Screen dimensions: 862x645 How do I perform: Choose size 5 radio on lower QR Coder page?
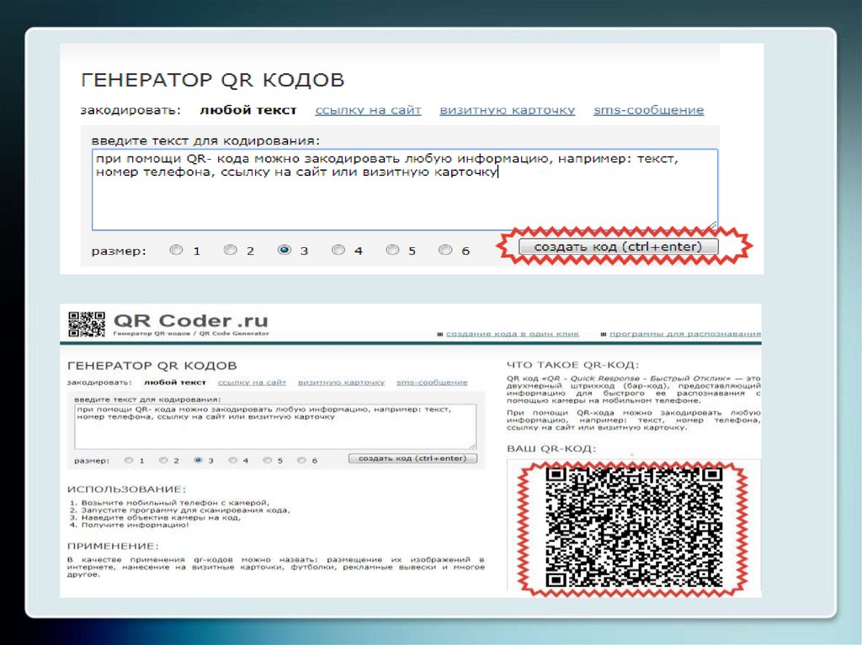point(267,460)
